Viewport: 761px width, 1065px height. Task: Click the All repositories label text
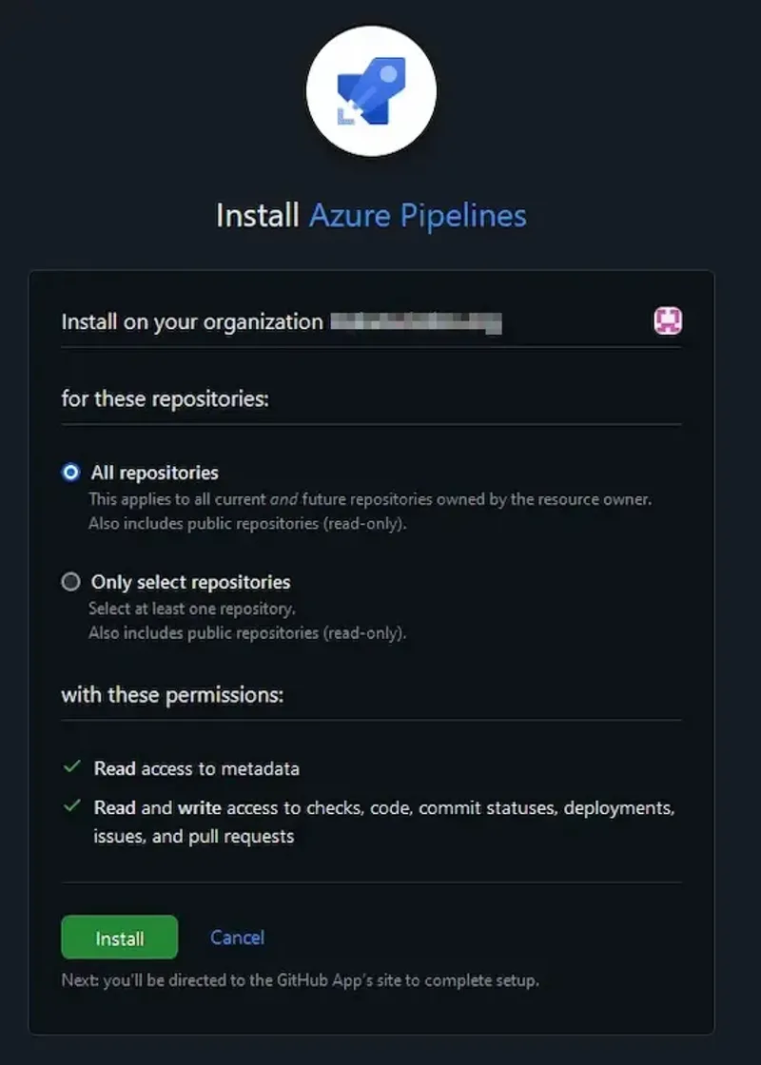154,473
